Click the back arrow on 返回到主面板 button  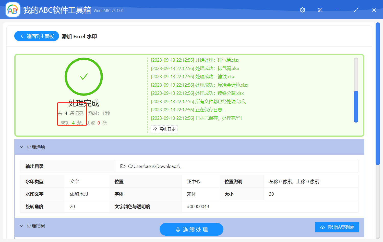point(22,36)
